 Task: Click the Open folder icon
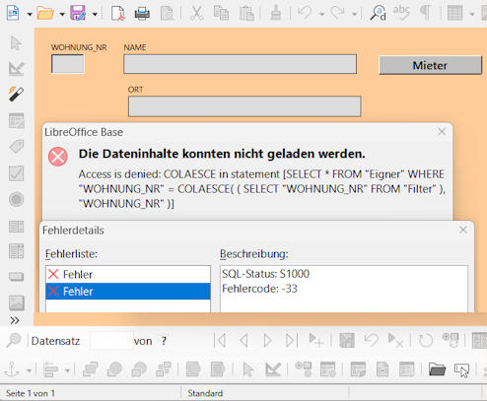(45, 13)
